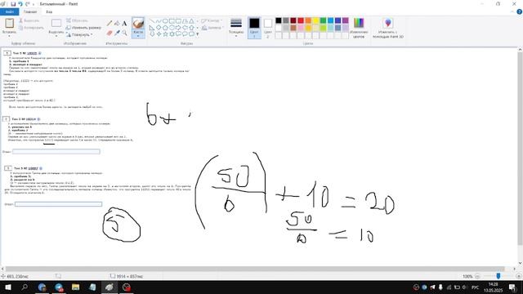This screenshot has height=294, width=523.
Task: Open Customize Quick Access Toolbar dropdown
Action: coord(34,4)
